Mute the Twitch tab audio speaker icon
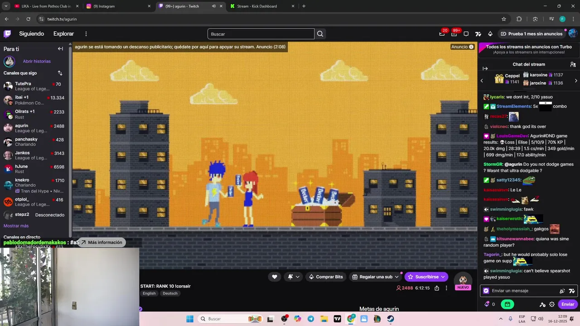The height and width of the screenshot is (326, 580). tap(213, 6)
